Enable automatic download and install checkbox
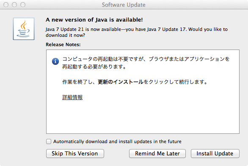The height and width of the screenshot is (166, 248). coord(49,141)
